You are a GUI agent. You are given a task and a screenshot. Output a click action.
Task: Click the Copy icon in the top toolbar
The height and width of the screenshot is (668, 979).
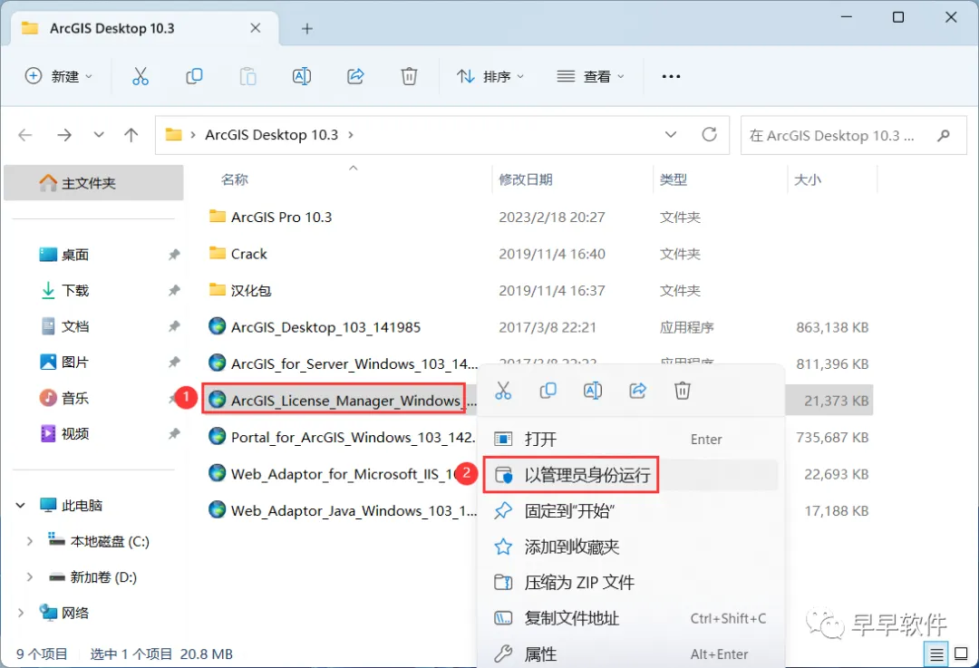click(194, 76)
